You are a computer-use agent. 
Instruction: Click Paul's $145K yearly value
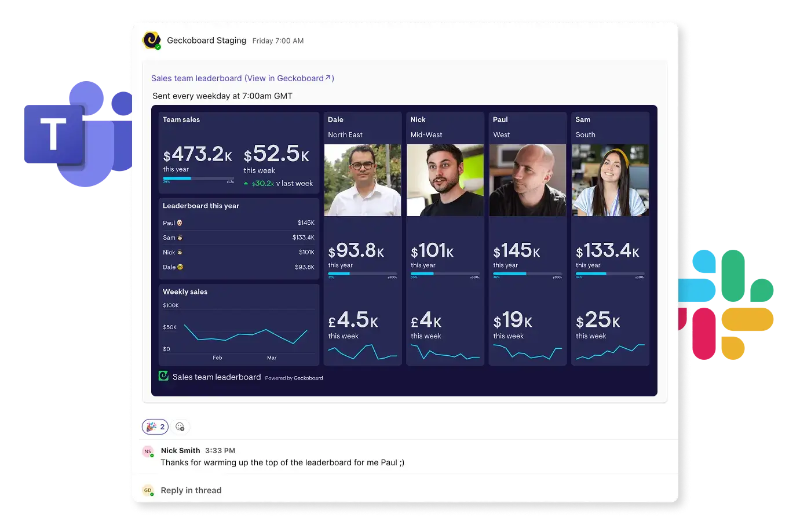click(517, 250)
